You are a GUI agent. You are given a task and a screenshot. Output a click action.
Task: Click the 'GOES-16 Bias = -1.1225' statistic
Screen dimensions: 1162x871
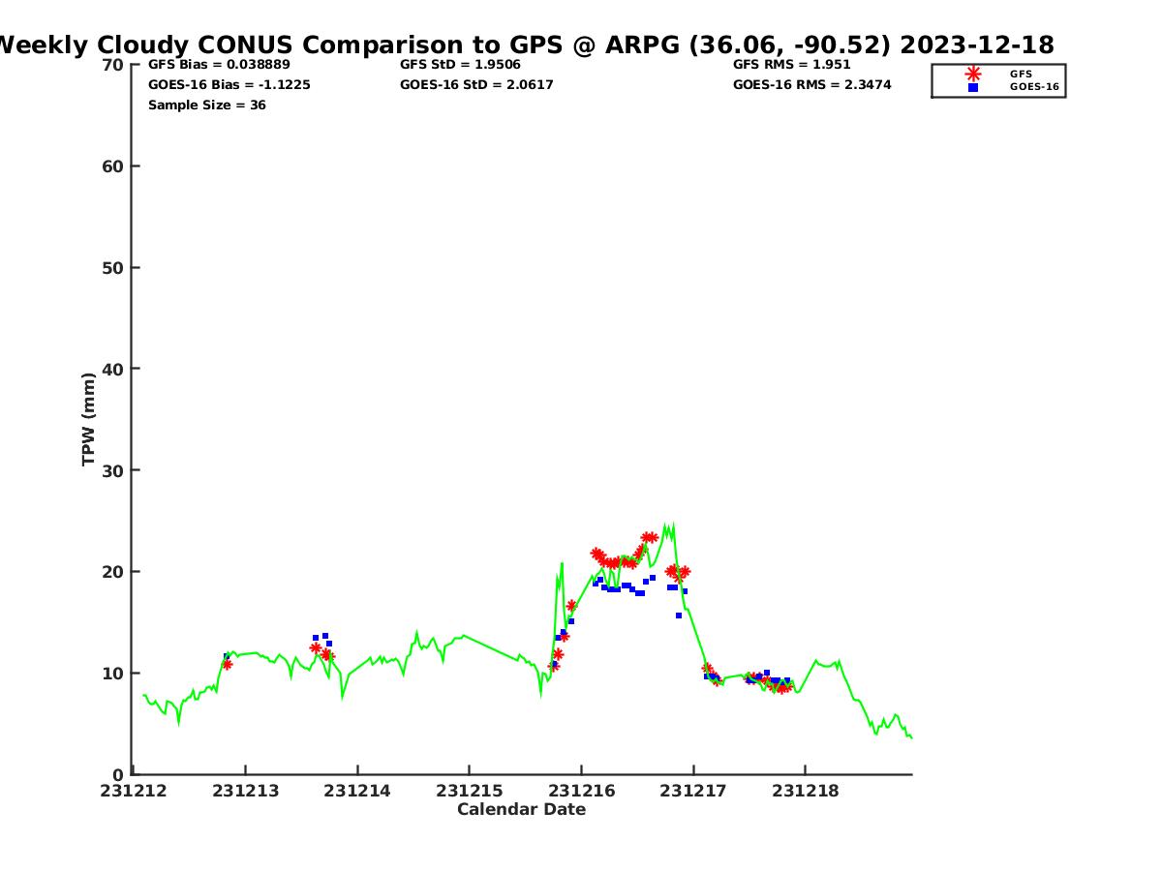229,84
